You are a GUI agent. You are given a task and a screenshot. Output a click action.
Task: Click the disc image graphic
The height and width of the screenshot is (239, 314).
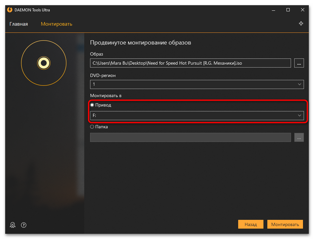click(44, 63)
